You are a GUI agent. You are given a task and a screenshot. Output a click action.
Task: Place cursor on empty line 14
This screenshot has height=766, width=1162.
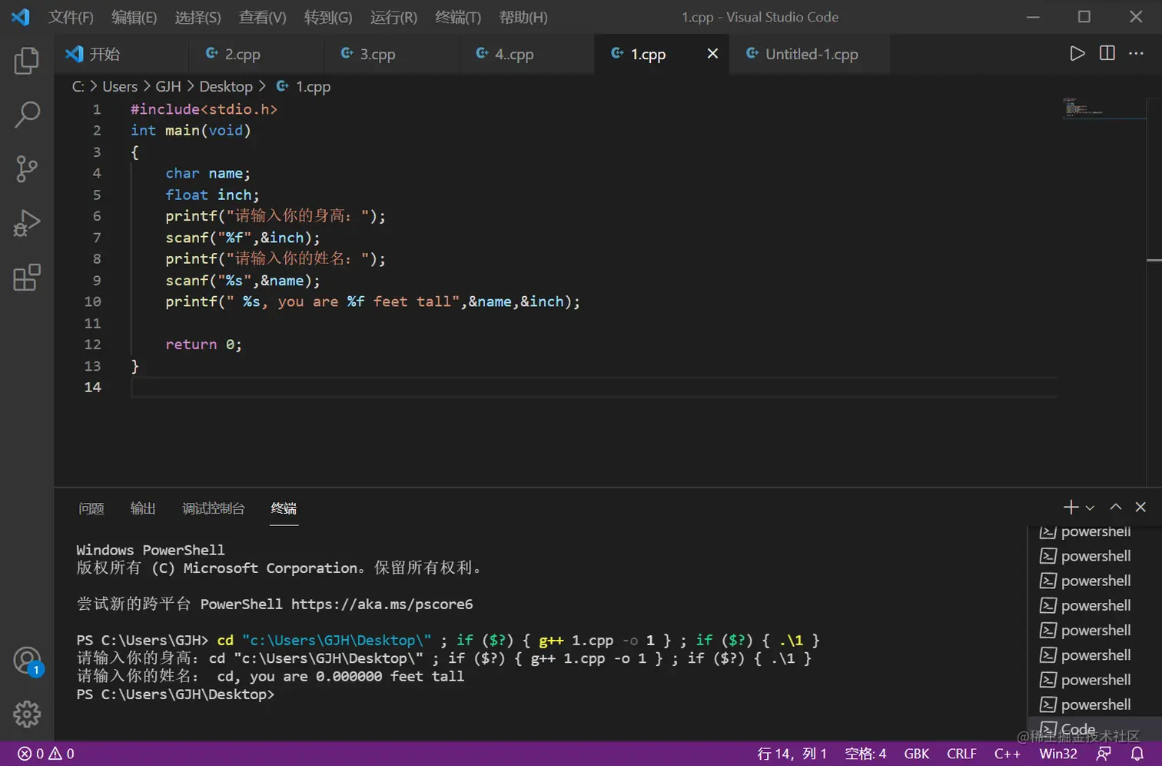(593, 387)
